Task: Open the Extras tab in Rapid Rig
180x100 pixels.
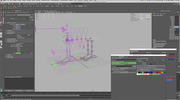Action: click(x=126, y=57)
